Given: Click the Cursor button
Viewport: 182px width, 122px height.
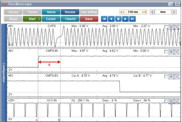Looking at the screenshot, I should point(51,19).
